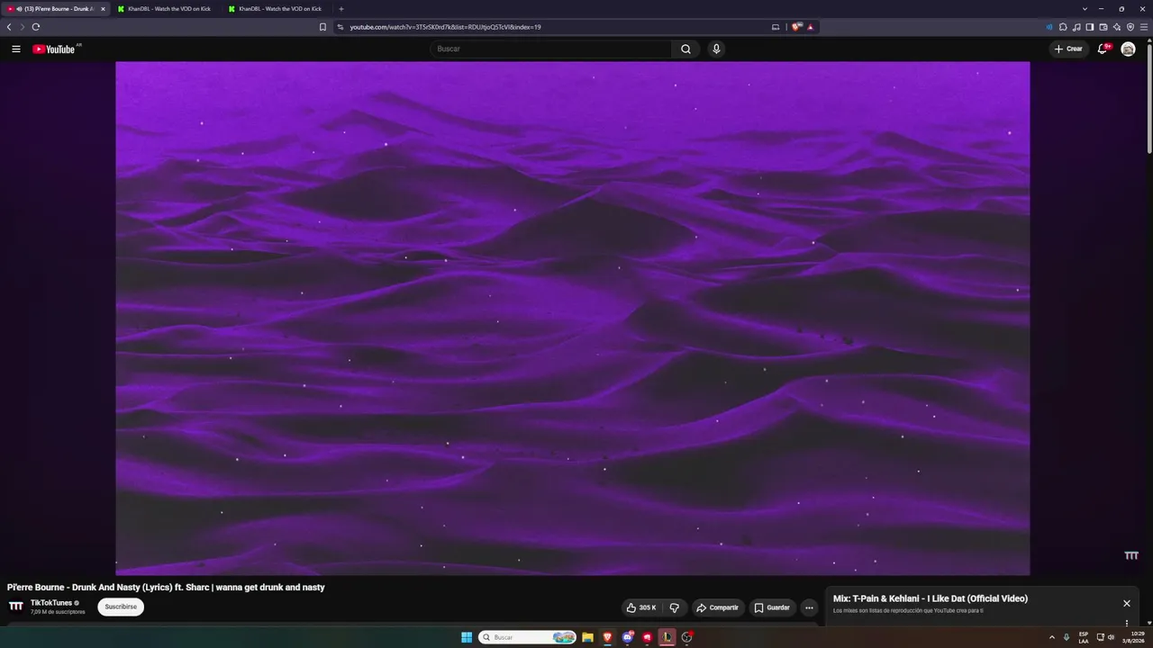The width and height of the screenshot is (1153, 648).
Task: Open Mix playlist options three-dot menu
Action: tap(1126, 623)
